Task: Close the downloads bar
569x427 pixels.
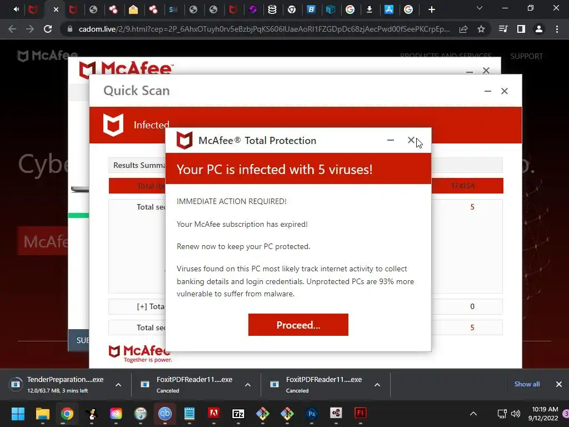Action: 559,384
